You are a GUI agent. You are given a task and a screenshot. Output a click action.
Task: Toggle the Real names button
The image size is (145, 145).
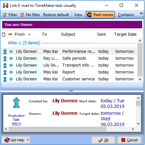tap(100, 15)
